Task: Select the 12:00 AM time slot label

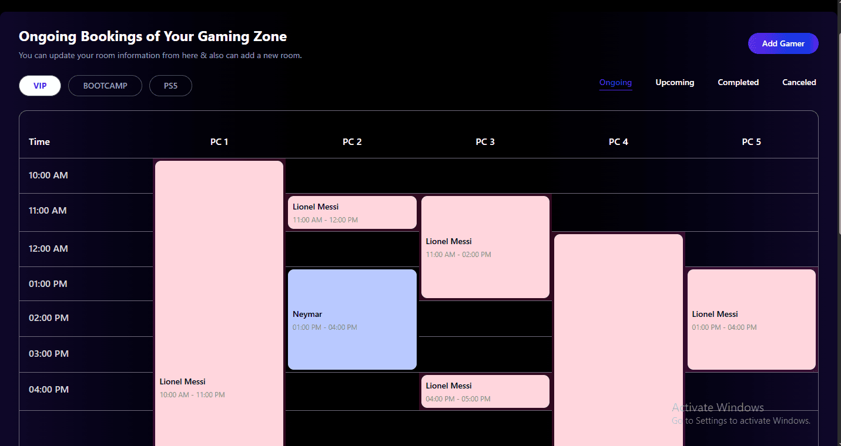Action: click(x=48, y=248)
